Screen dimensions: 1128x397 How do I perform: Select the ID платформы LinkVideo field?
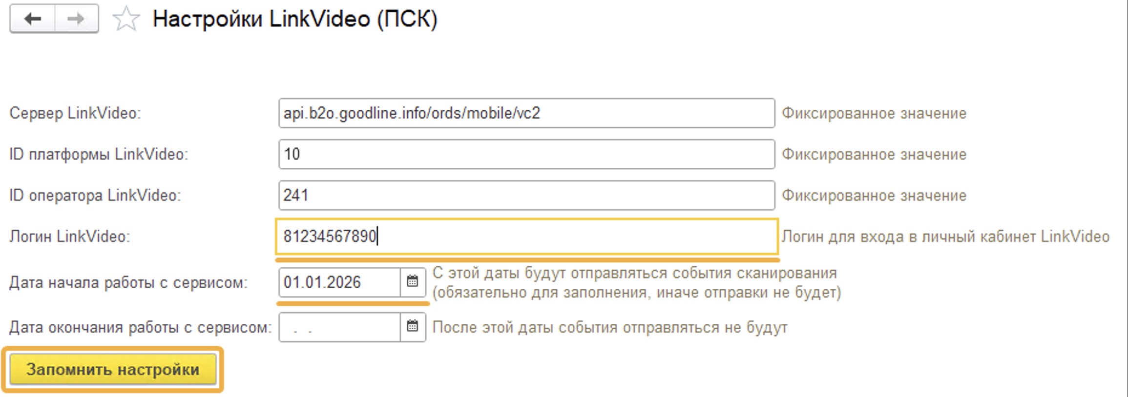point(526,154)
